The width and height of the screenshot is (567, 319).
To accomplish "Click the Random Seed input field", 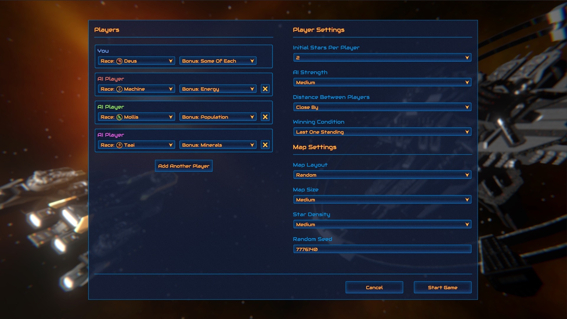I will (382, 249).
